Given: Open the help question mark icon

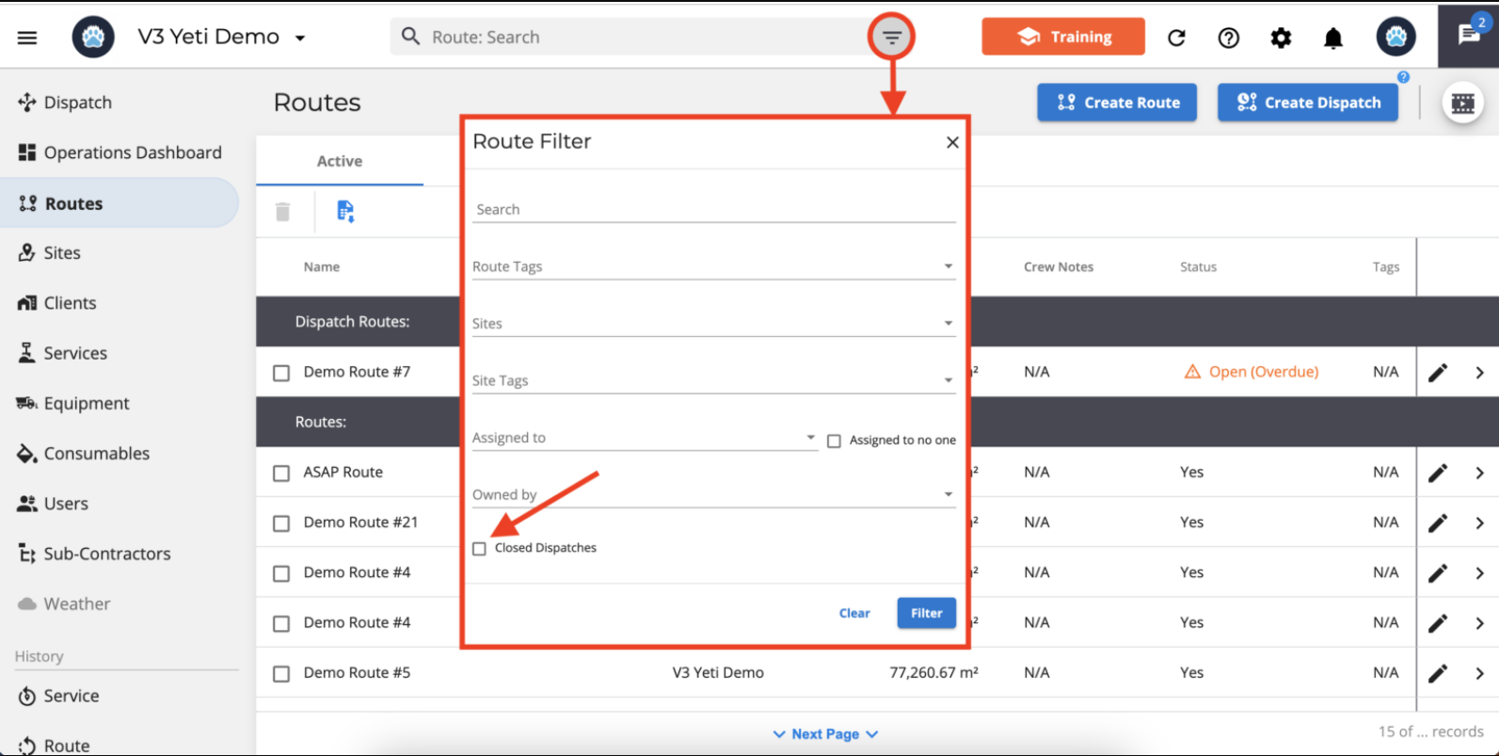Looking at the screenshot, I should click(1228, 38).
